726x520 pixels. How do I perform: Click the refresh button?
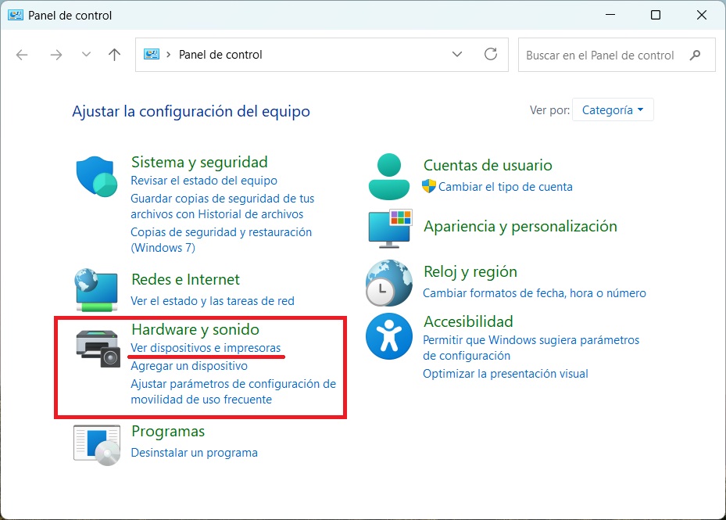pyautogui.click(x=491, y=55)
